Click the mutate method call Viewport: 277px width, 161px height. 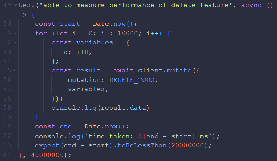point(179,71)
